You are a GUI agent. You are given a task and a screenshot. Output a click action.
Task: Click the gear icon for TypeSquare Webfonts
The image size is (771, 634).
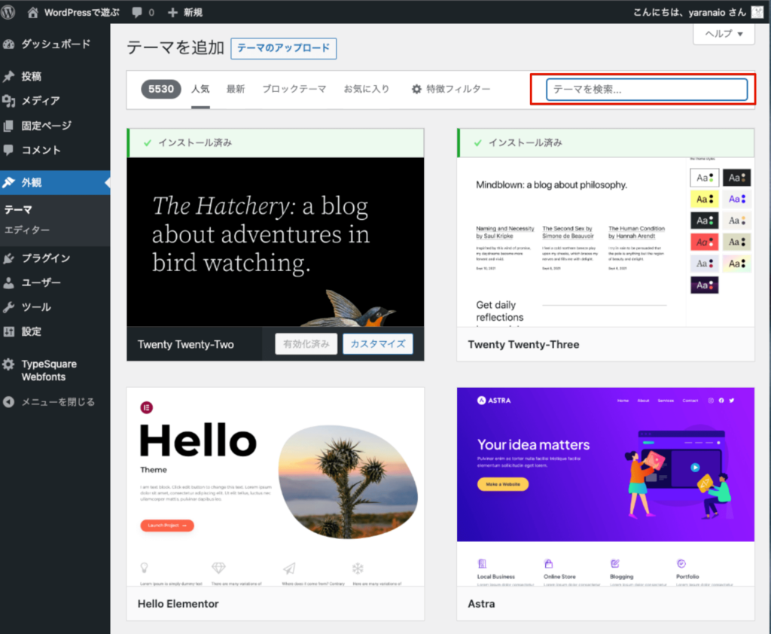tap(9, 364)
